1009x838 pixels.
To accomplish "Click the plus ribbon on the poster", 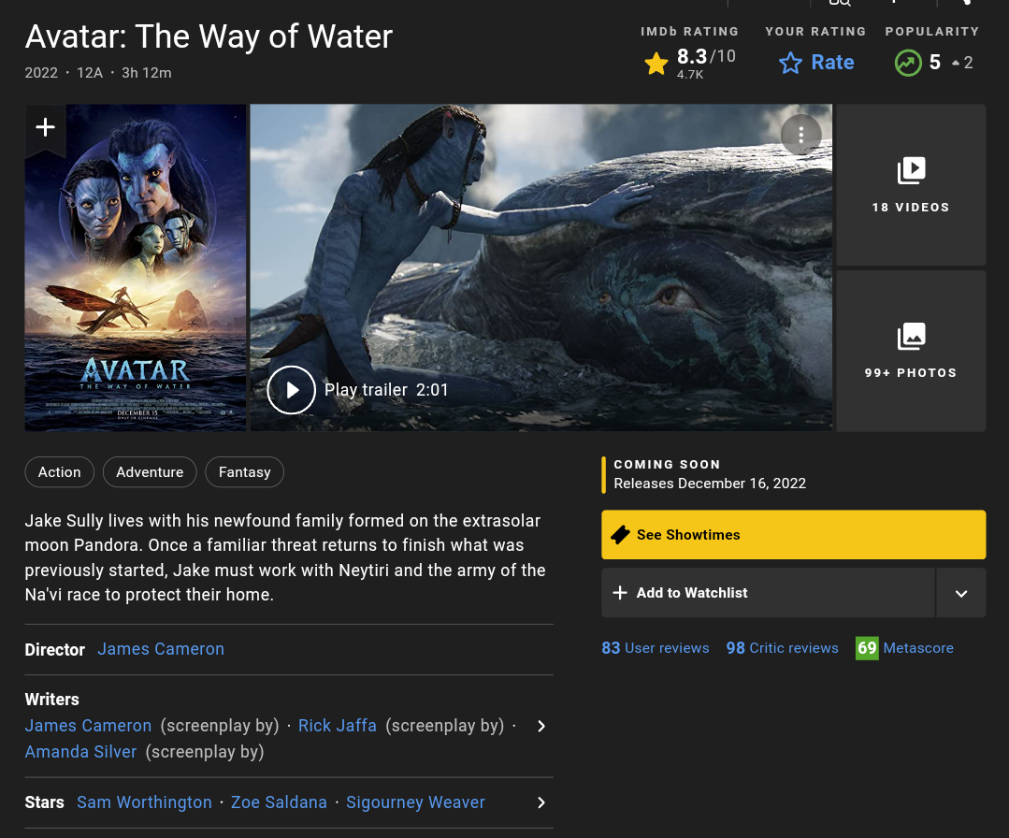I will [x=45, y=128].
